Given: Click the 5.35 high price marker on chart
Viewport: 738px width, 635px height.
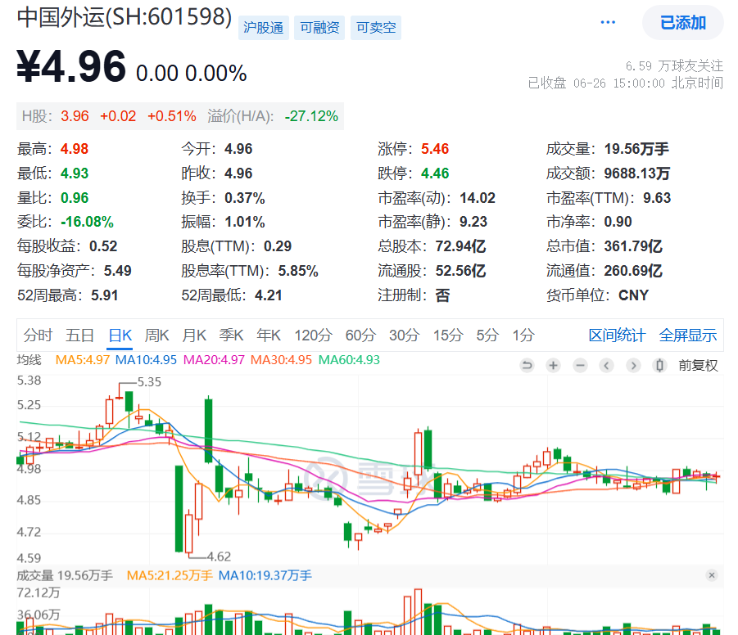Looking at the screenshot, I should [x=149, y=382].
